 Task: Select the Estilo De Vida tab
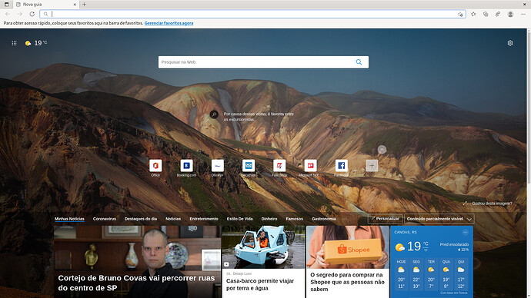240,219
